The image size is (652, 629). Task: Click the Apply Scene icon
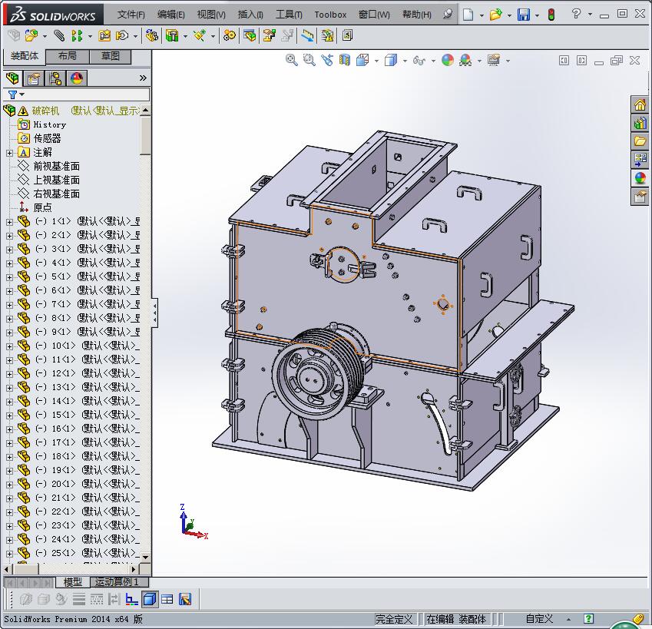point(465,60)
